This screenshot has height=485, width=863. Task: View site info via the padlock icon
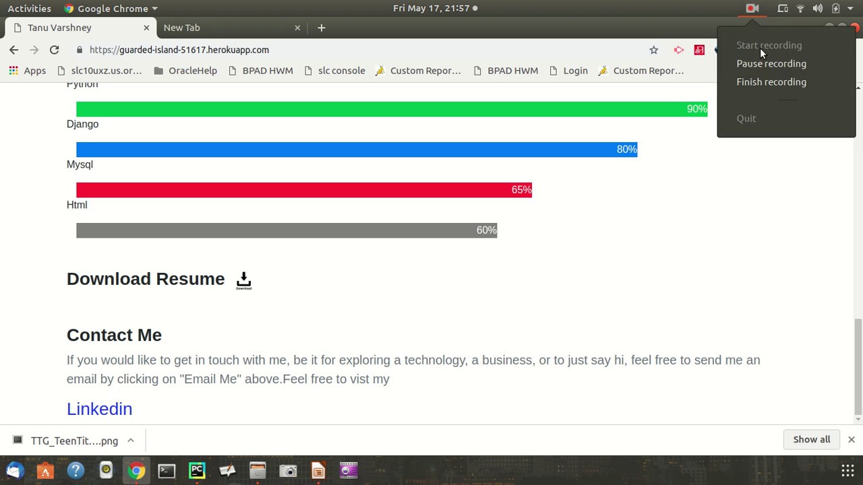[80, 50]
